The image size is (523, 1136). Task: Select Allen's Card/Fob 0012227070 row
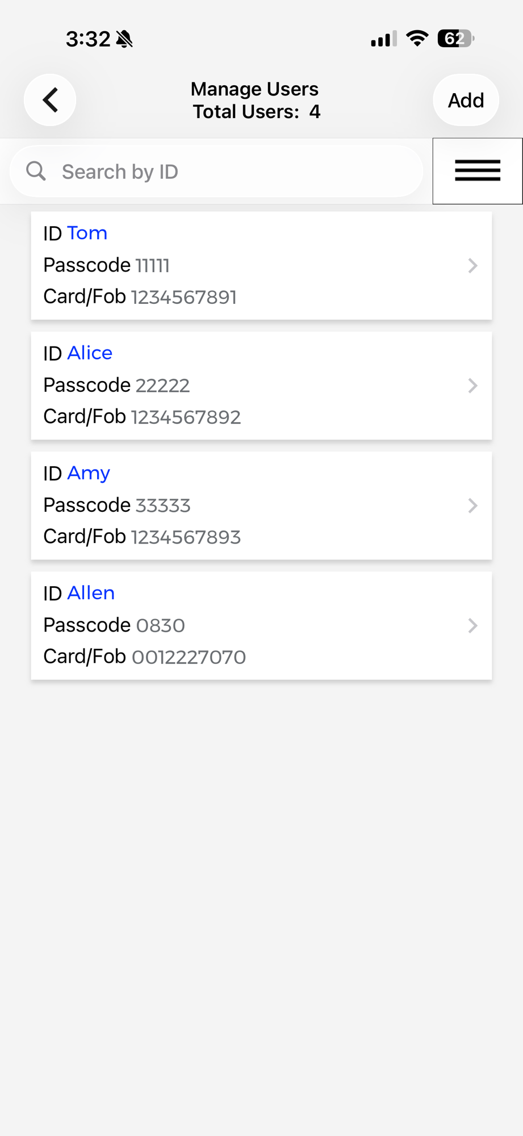pos(145,657)
